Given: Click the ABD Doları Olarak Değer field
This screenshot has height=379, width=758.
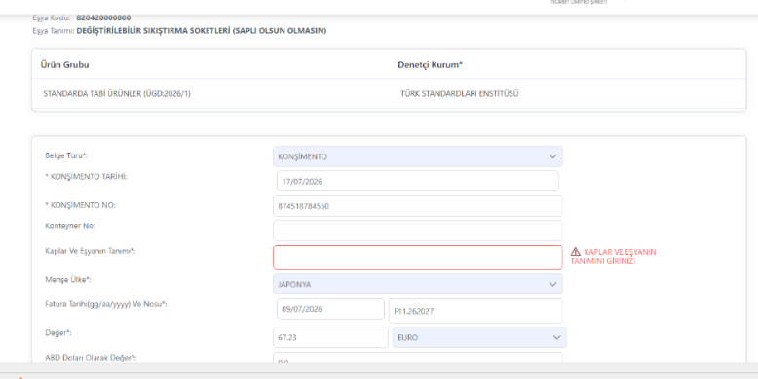Looking at the screenshot, I should point(418,359).
